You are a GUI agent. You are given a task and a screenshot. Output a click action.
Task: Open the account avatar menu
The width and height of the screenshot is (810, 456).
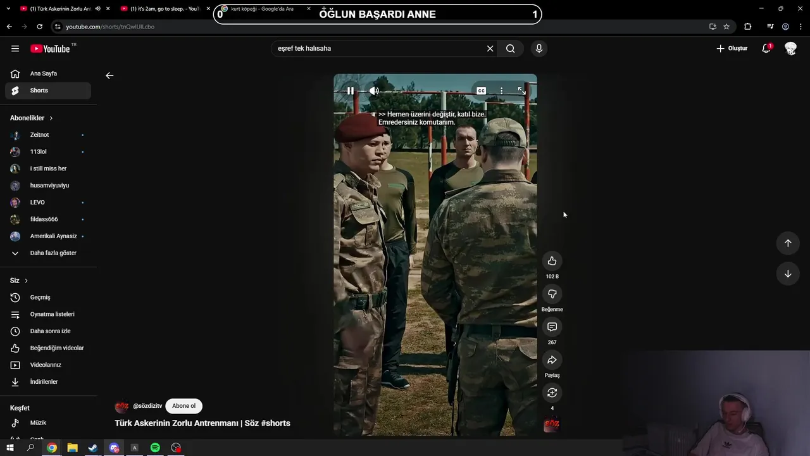[x=790, y=49]
